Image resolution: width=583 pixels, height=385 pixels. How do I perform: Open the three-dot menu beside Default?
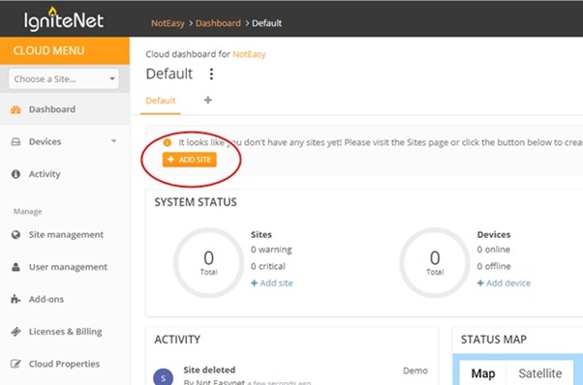pos(211,74)
